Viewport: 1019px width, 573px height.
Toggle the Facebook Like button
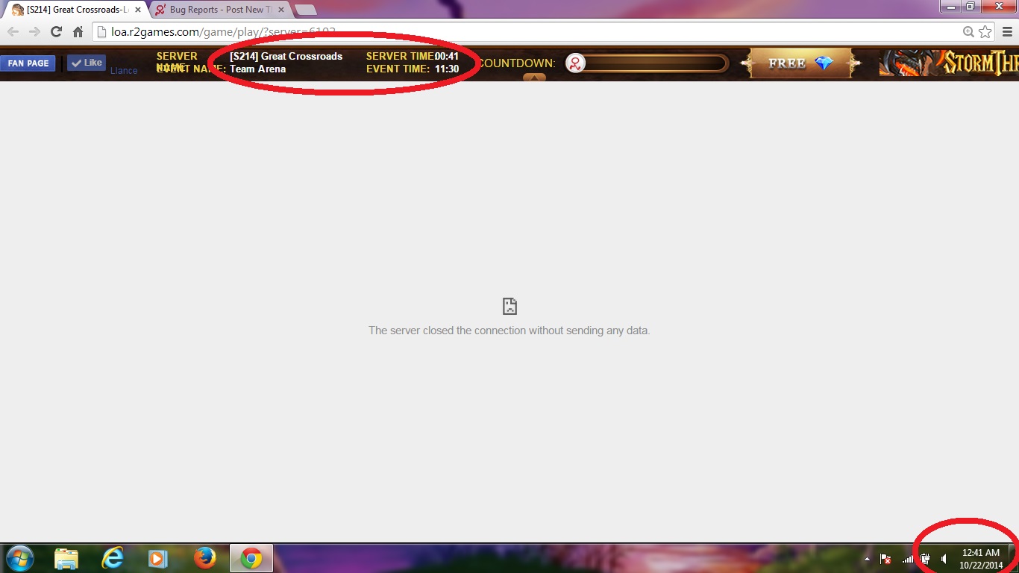tap(87, 63)
